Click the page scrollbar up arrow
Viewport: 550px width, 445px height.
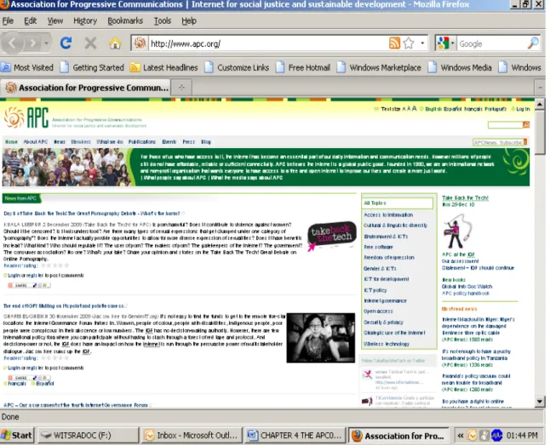click(x=540, y=104)
